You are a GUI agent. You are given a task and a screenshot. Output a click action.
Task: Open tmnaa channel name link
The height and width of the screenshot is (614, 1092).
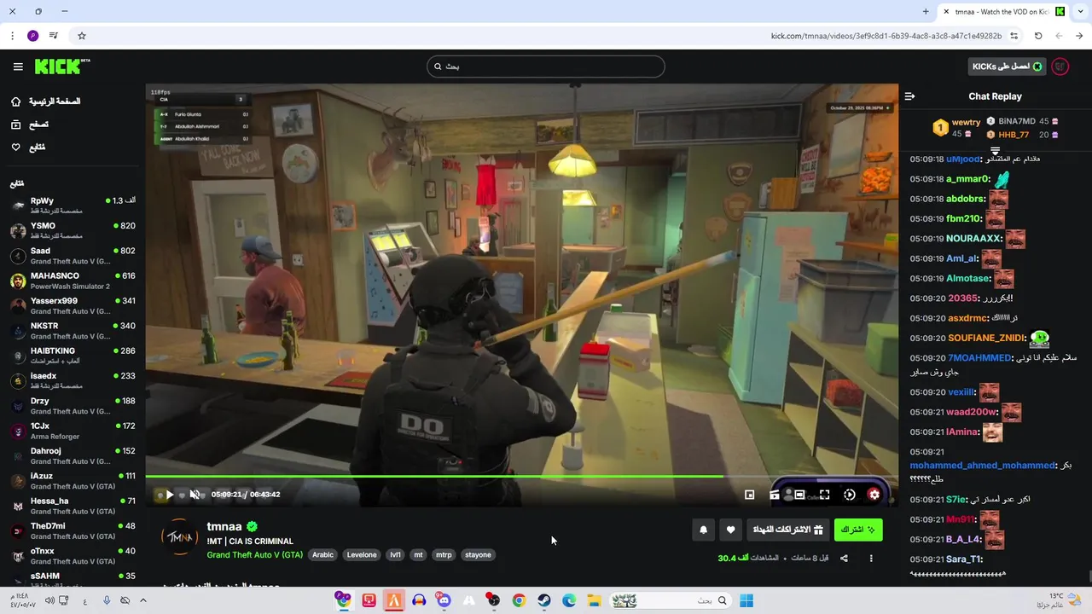224,527
